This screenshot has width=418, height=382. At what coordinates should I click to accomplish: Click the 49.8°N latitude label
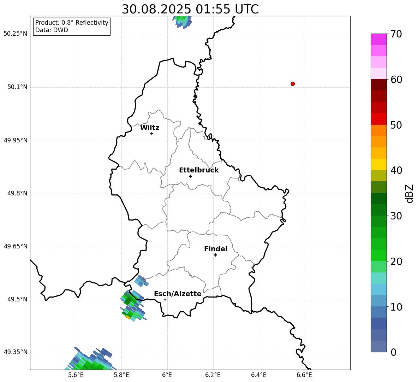(18, 193)
